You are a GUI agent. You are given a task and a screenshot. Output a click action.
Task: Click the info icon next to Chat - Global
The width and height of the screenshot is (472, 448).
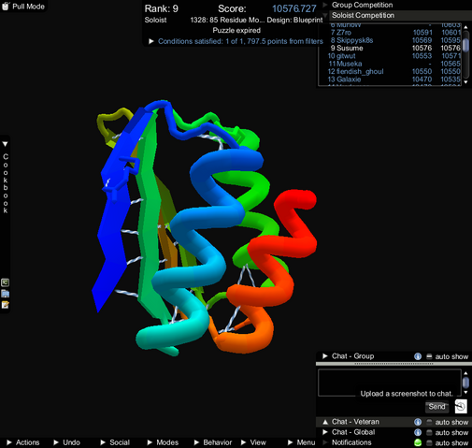pos(418,432)
